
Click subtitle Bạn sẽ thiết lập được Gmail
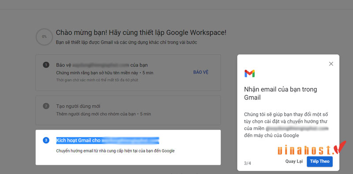pyautogui.click(x=127, y=42)
